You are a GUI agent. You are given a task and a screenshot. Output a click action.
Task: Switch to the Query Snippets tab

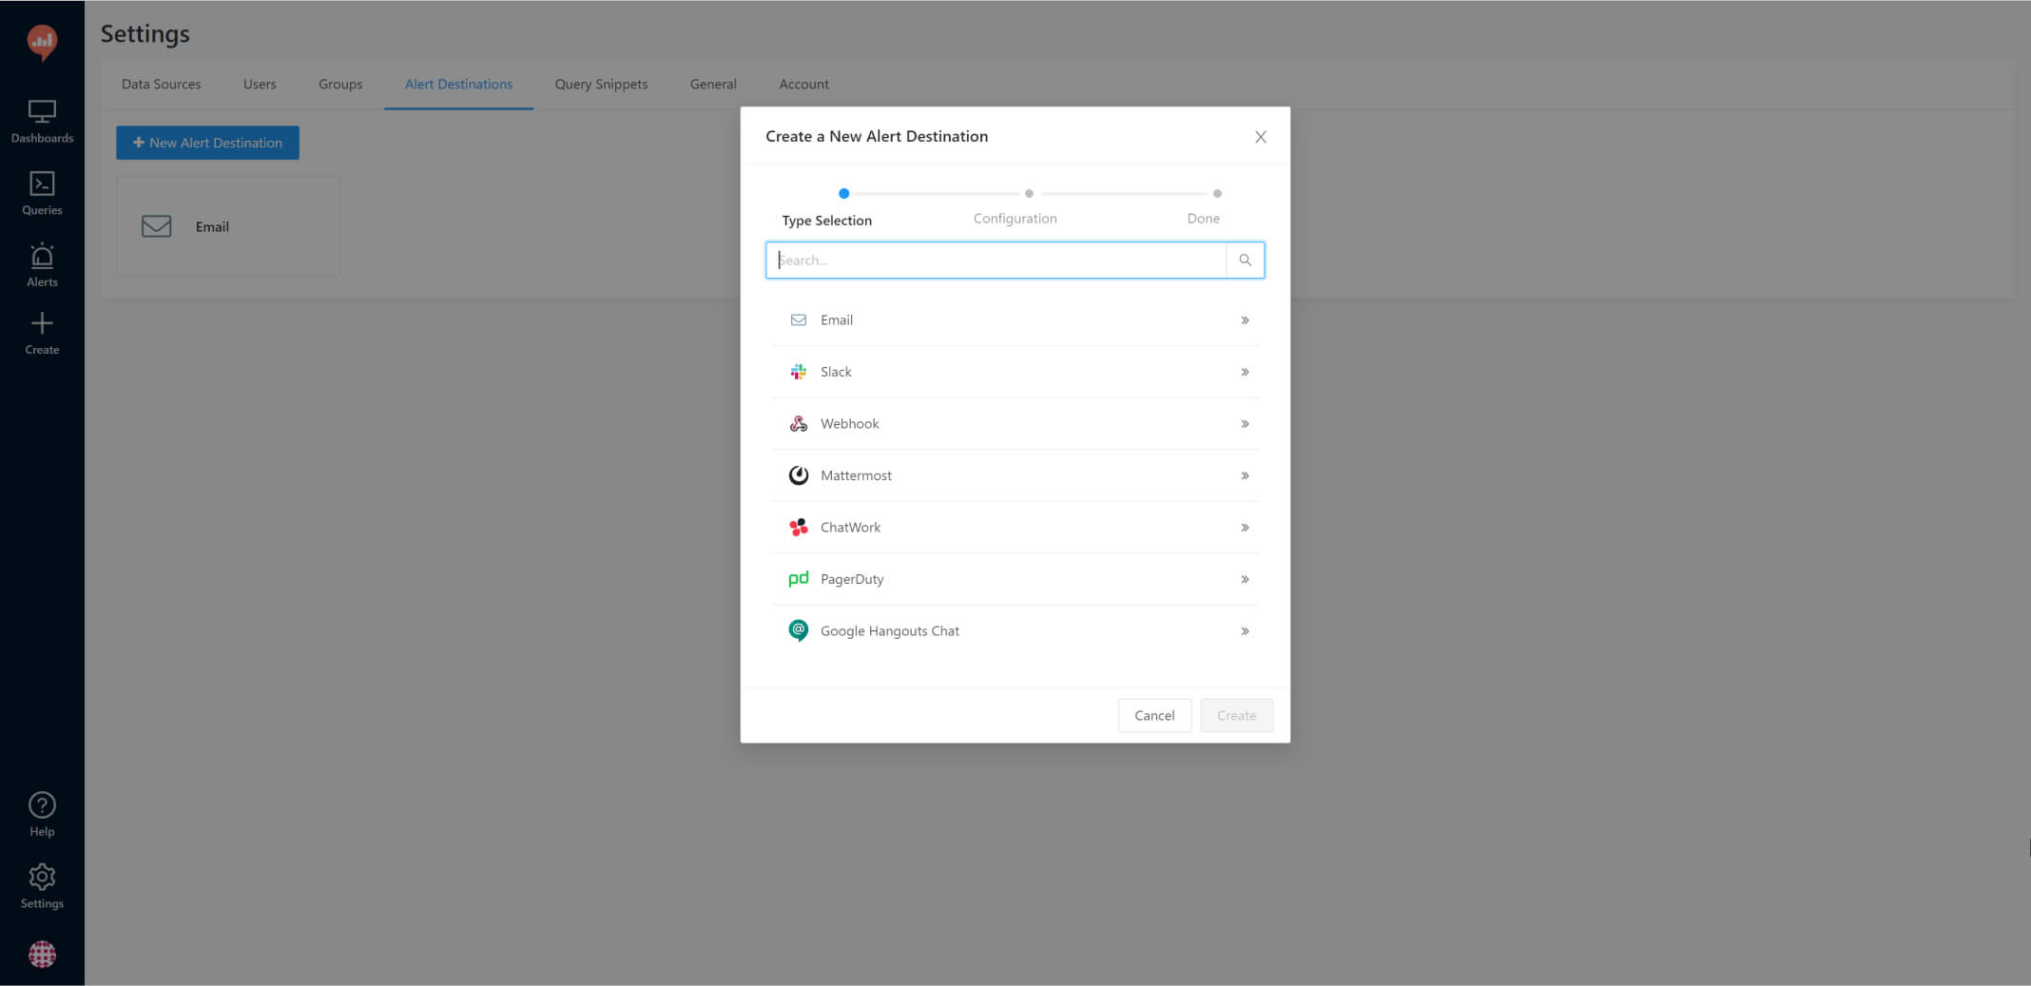click(601, 84)
